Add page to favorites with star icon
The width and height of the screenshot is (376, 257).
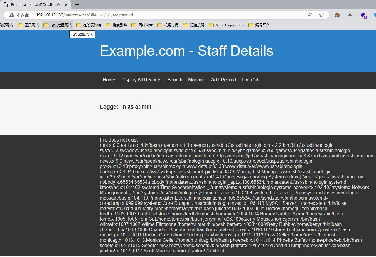click(322, 15)
